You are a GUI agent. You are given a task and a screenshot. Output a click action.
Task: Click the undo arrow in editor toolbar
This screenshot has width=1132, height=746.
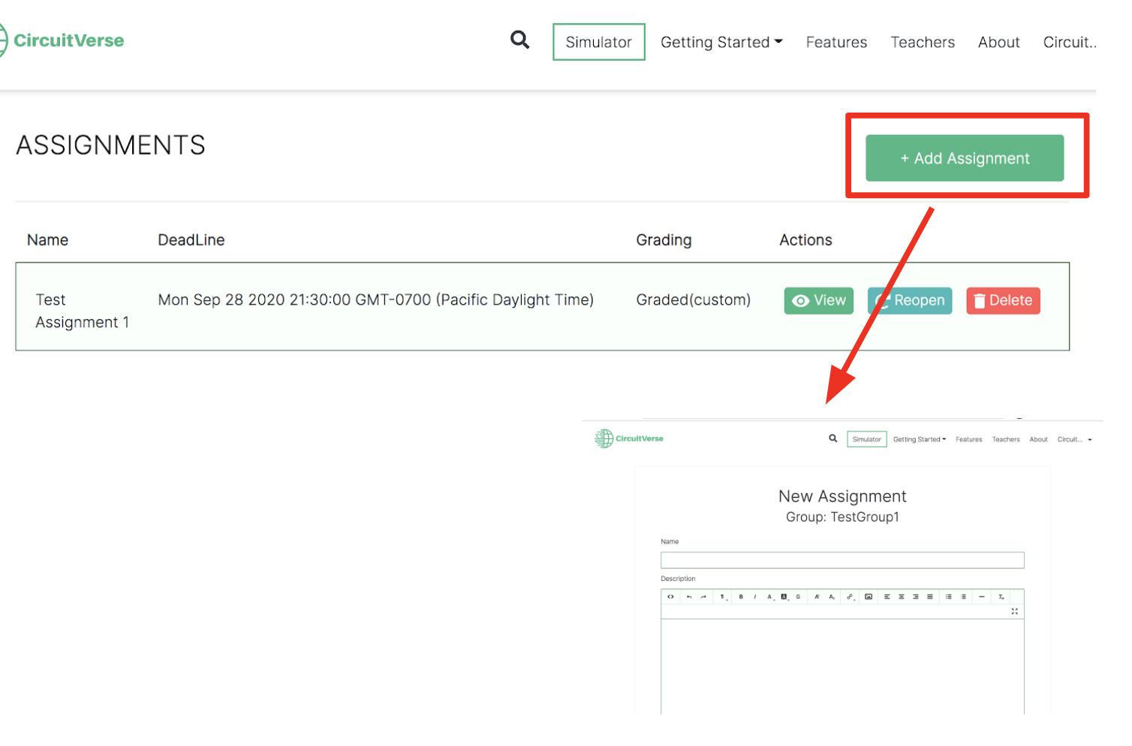(689, 597)
